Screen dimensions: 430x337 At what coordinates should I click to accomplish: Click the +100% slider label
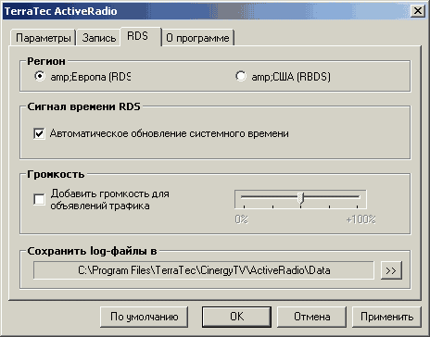(x=360, y=219)
